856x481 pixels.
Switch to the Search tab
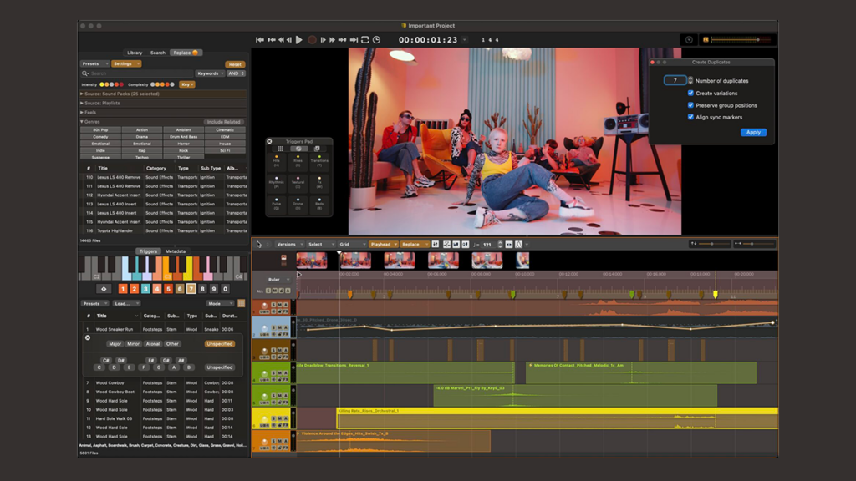(x=158, y=53)
